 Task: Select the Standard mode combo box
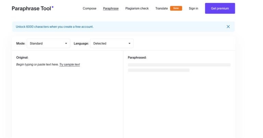pyautogui.click(x=48, y=43)
